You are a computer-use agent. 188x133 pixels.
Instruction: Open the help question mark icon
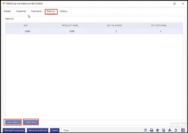pos(146,130)
